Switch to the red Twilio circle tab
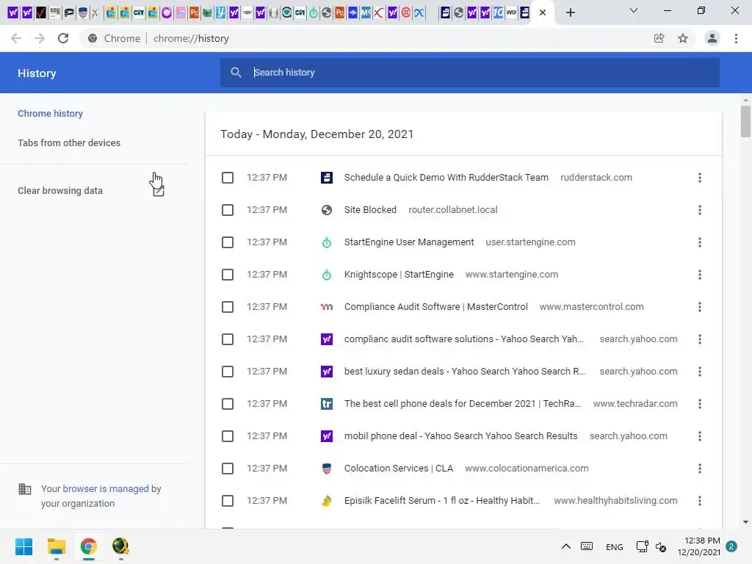Viewport: 752px width, 564px height. (x=405, y=13)
